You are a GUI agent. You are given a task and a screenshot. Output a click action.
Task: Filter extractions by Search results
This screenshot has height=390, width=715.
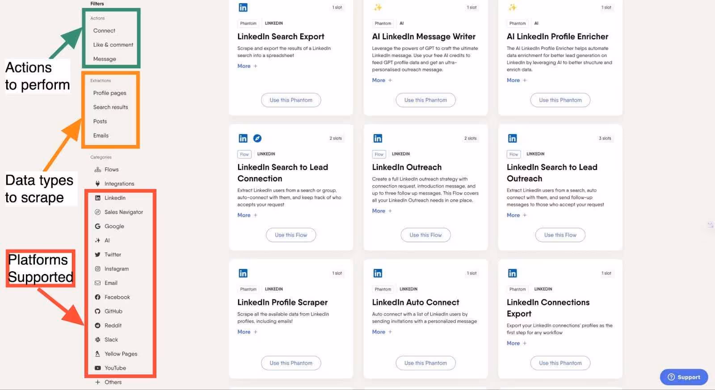[110, 108]
